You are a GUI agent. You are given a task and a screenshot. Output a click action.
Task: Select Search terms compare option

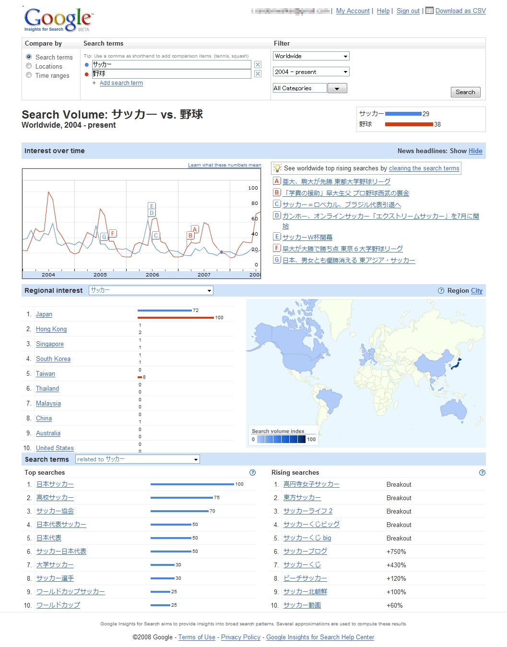click(x=29, y=57)
